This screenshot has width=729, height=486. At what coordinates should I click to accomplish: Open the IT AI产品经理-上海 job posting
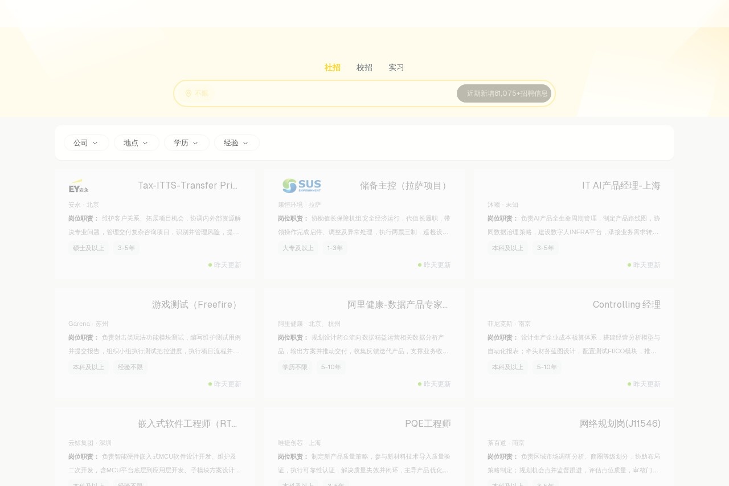(x=621, y=186)
